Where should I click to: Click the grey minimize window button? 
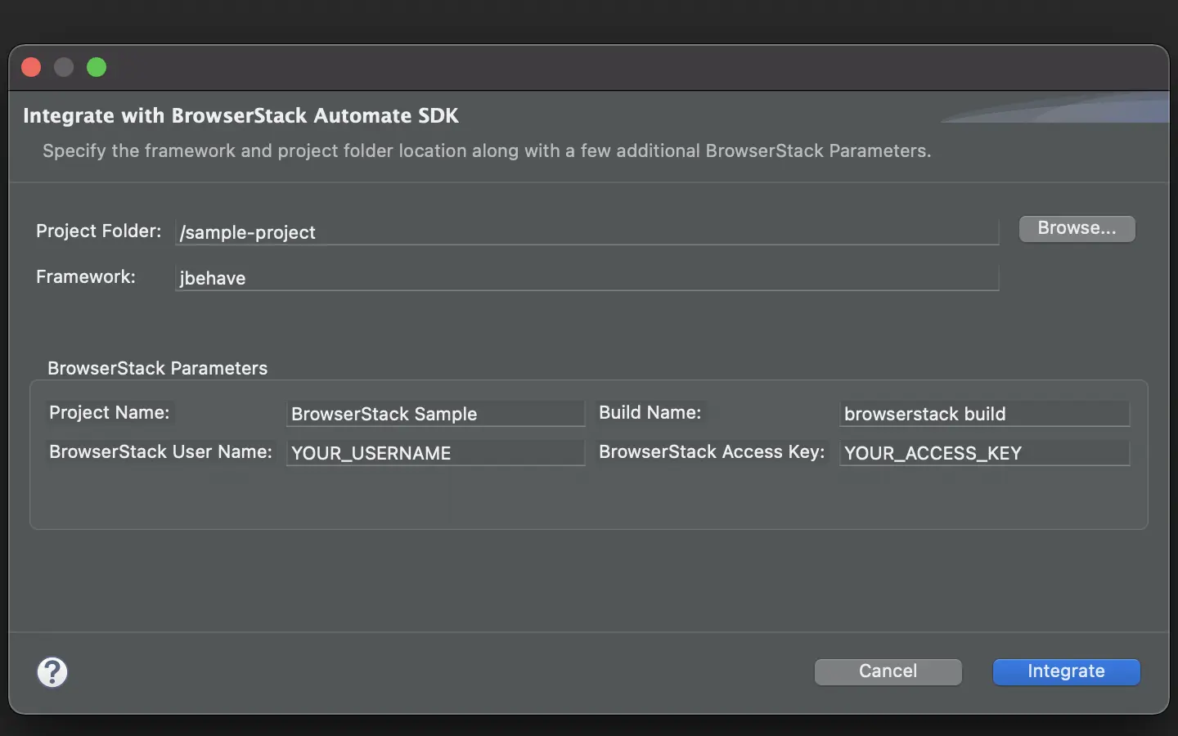(64, 67)
